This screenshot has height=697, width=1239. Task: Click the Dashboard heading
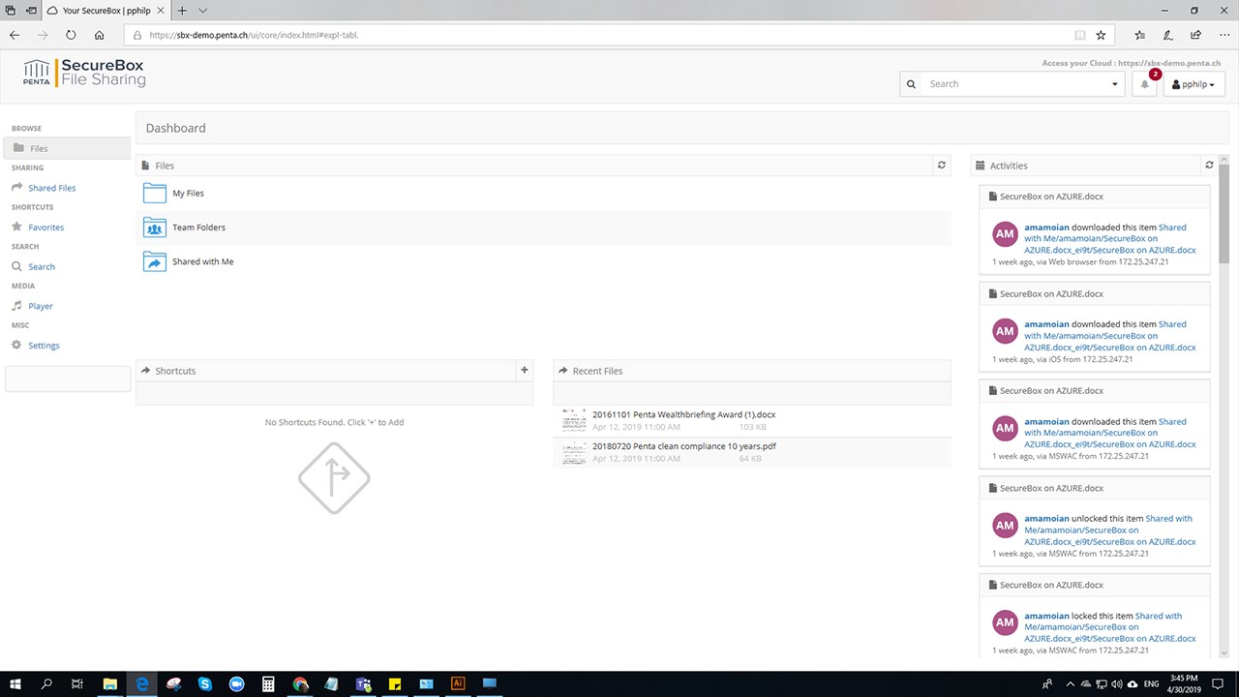pyautogui.click(x=176, y=128)
